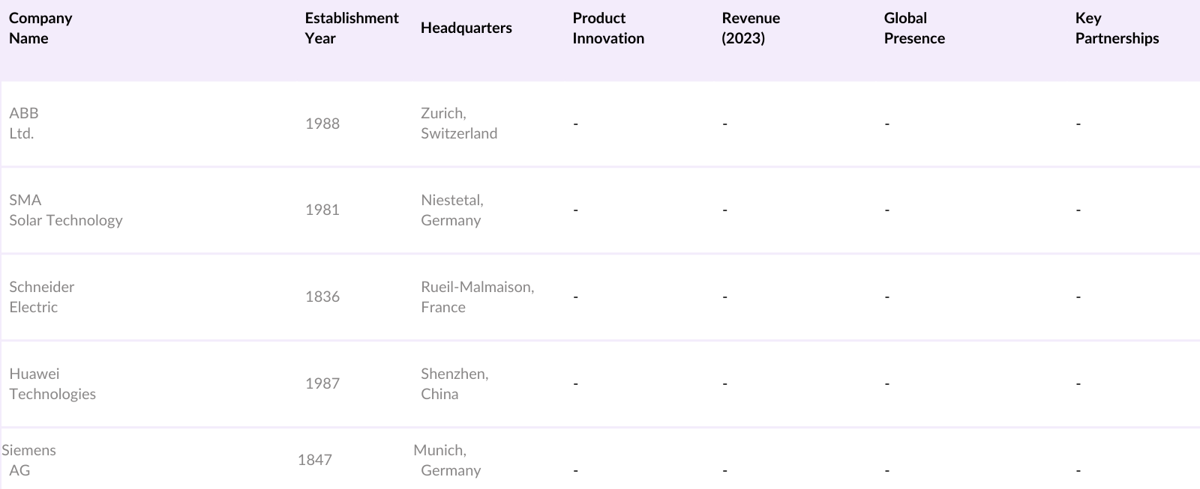Click the SMA Solar Technology cell
The height and width of the screenshot is (489, 1200).
(65, 210)
